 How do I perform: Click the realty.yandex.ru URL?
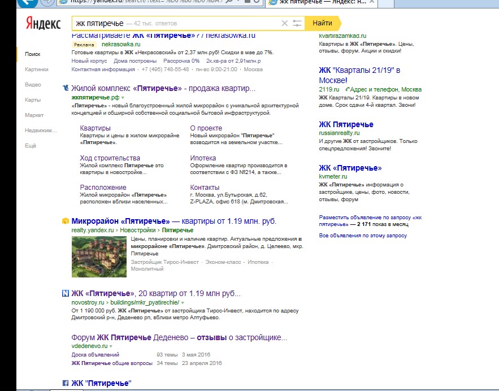pos(92,230)
